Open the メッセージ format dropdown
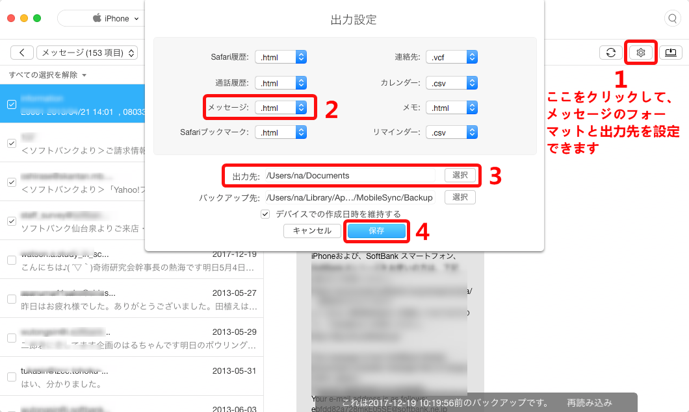Image resolution: width=689 pixels, height=412 pixels. 281,108
